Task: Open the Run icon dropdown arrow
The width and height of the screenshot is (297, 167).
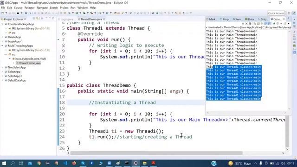Action: pos(80,13)
